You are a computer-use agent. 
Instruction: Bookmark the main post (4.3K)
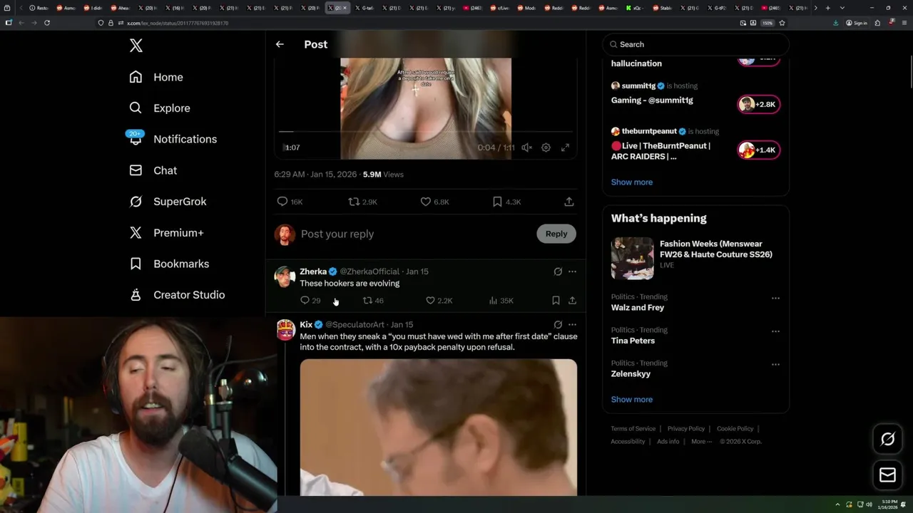506,202
